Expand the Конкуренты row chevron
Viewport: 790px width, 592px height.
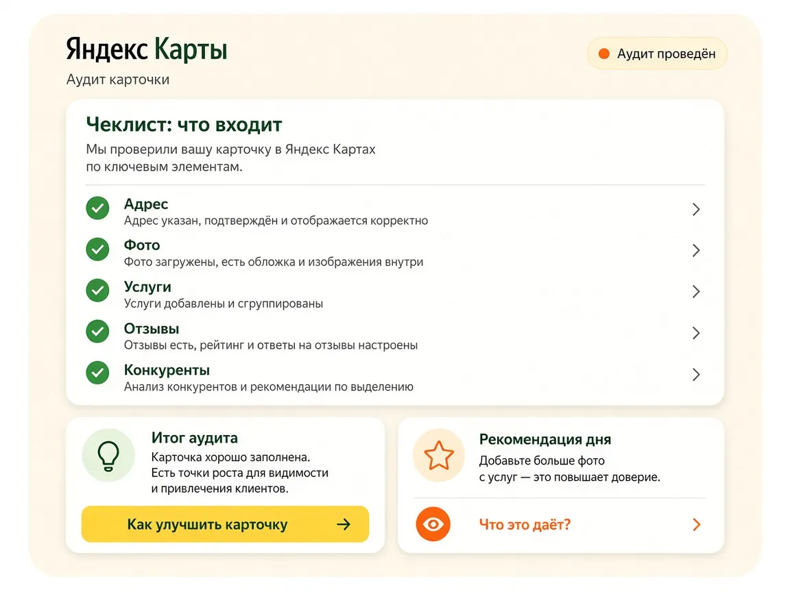pyautogui.click(x=696, y=375)
